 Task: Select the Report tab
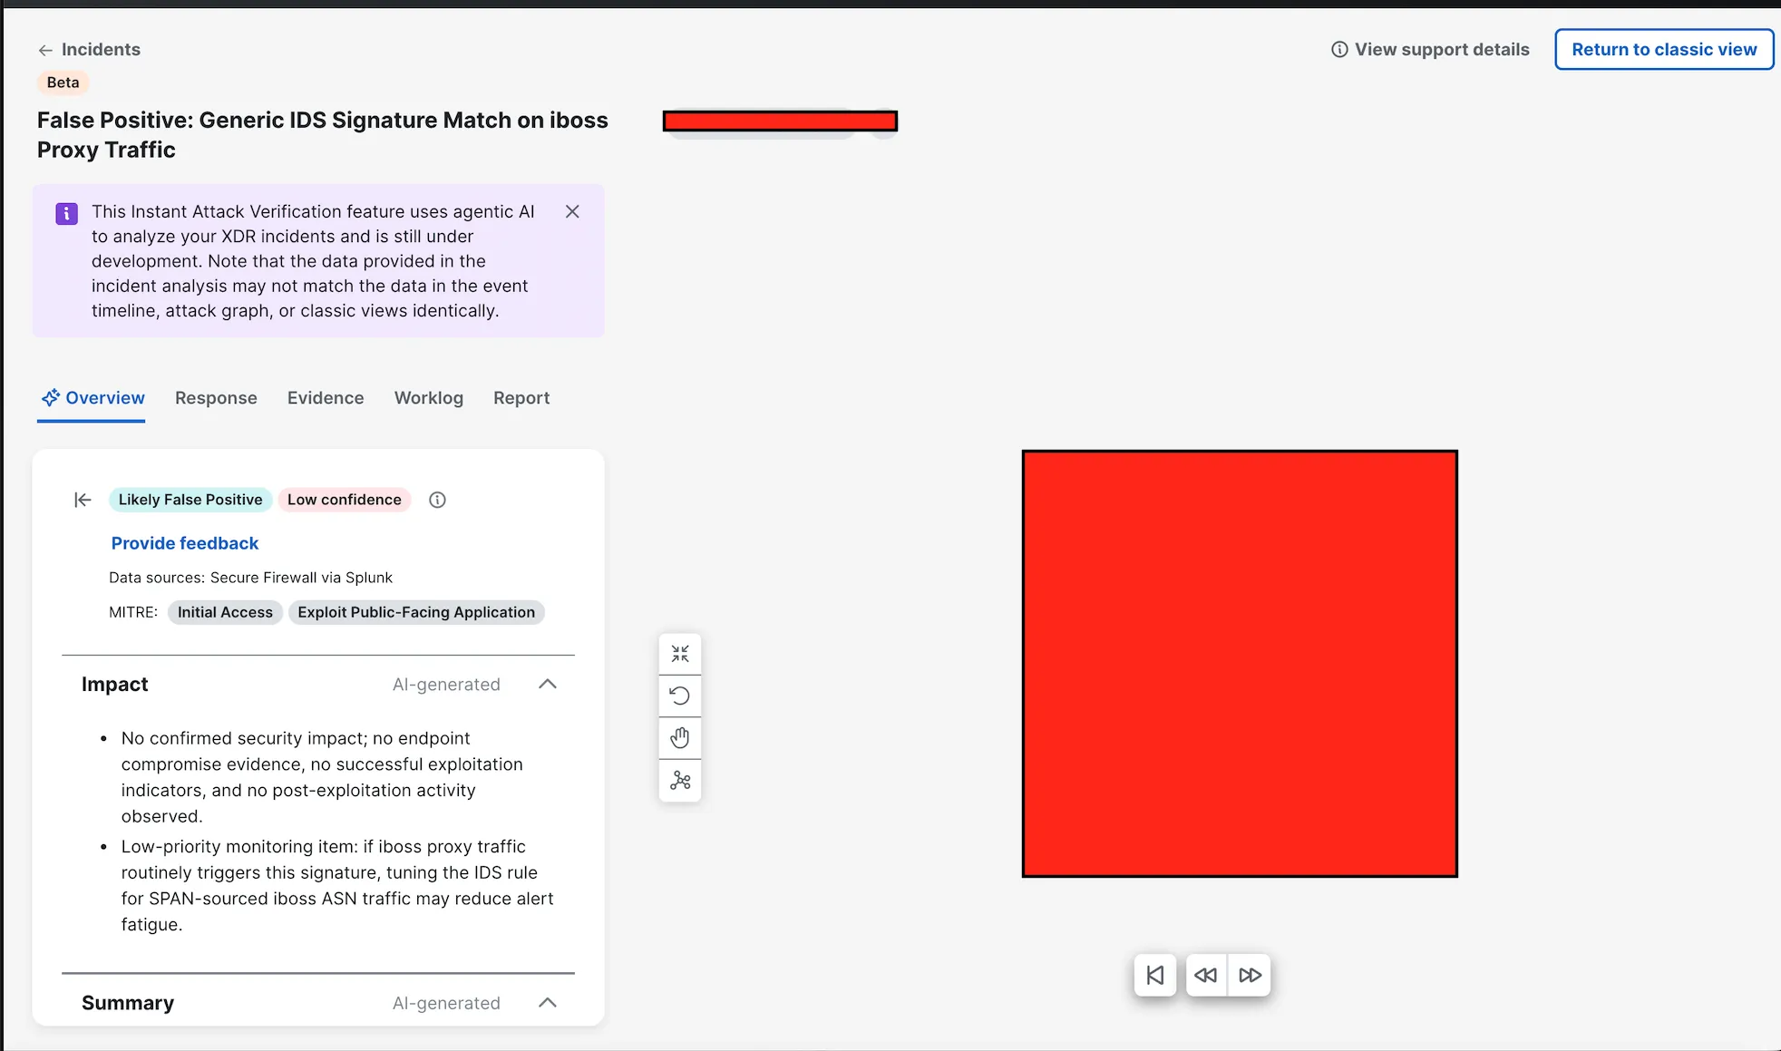click(x=521, y=398)
